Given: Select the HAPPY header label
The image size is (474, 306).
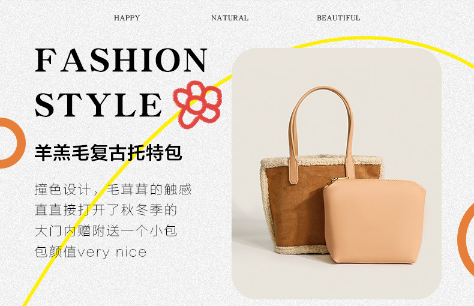Looking at the screenshot, I should [x=127, y=18].
